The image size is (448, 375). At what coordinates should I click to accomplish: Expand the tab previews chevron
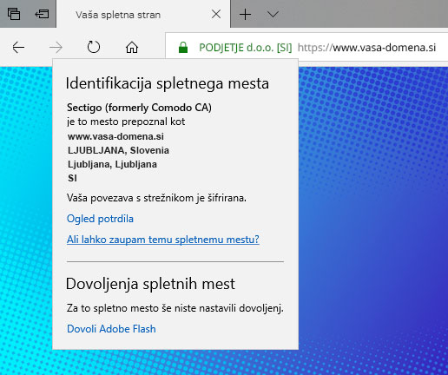tap(273, 14)
